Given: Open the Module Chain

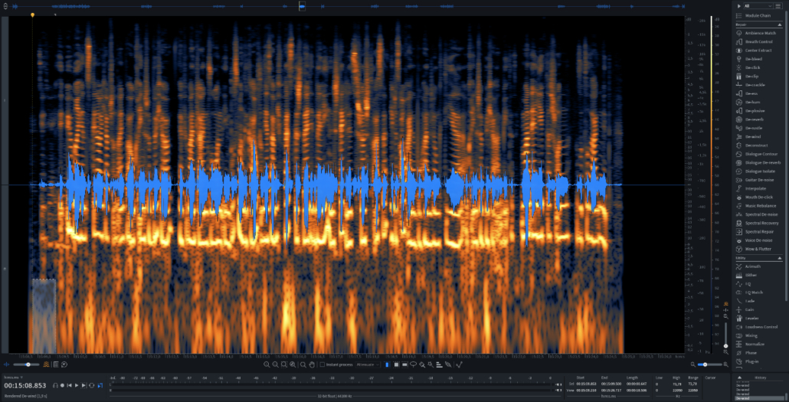Looking at the screenshot, I should [757, 15].
